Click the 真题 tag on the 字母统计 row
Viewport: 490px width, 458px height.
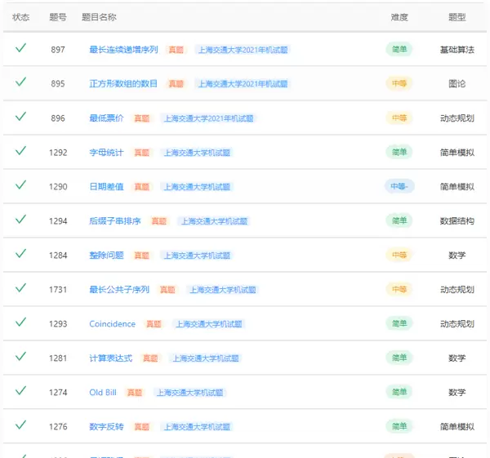pos(142,153)
